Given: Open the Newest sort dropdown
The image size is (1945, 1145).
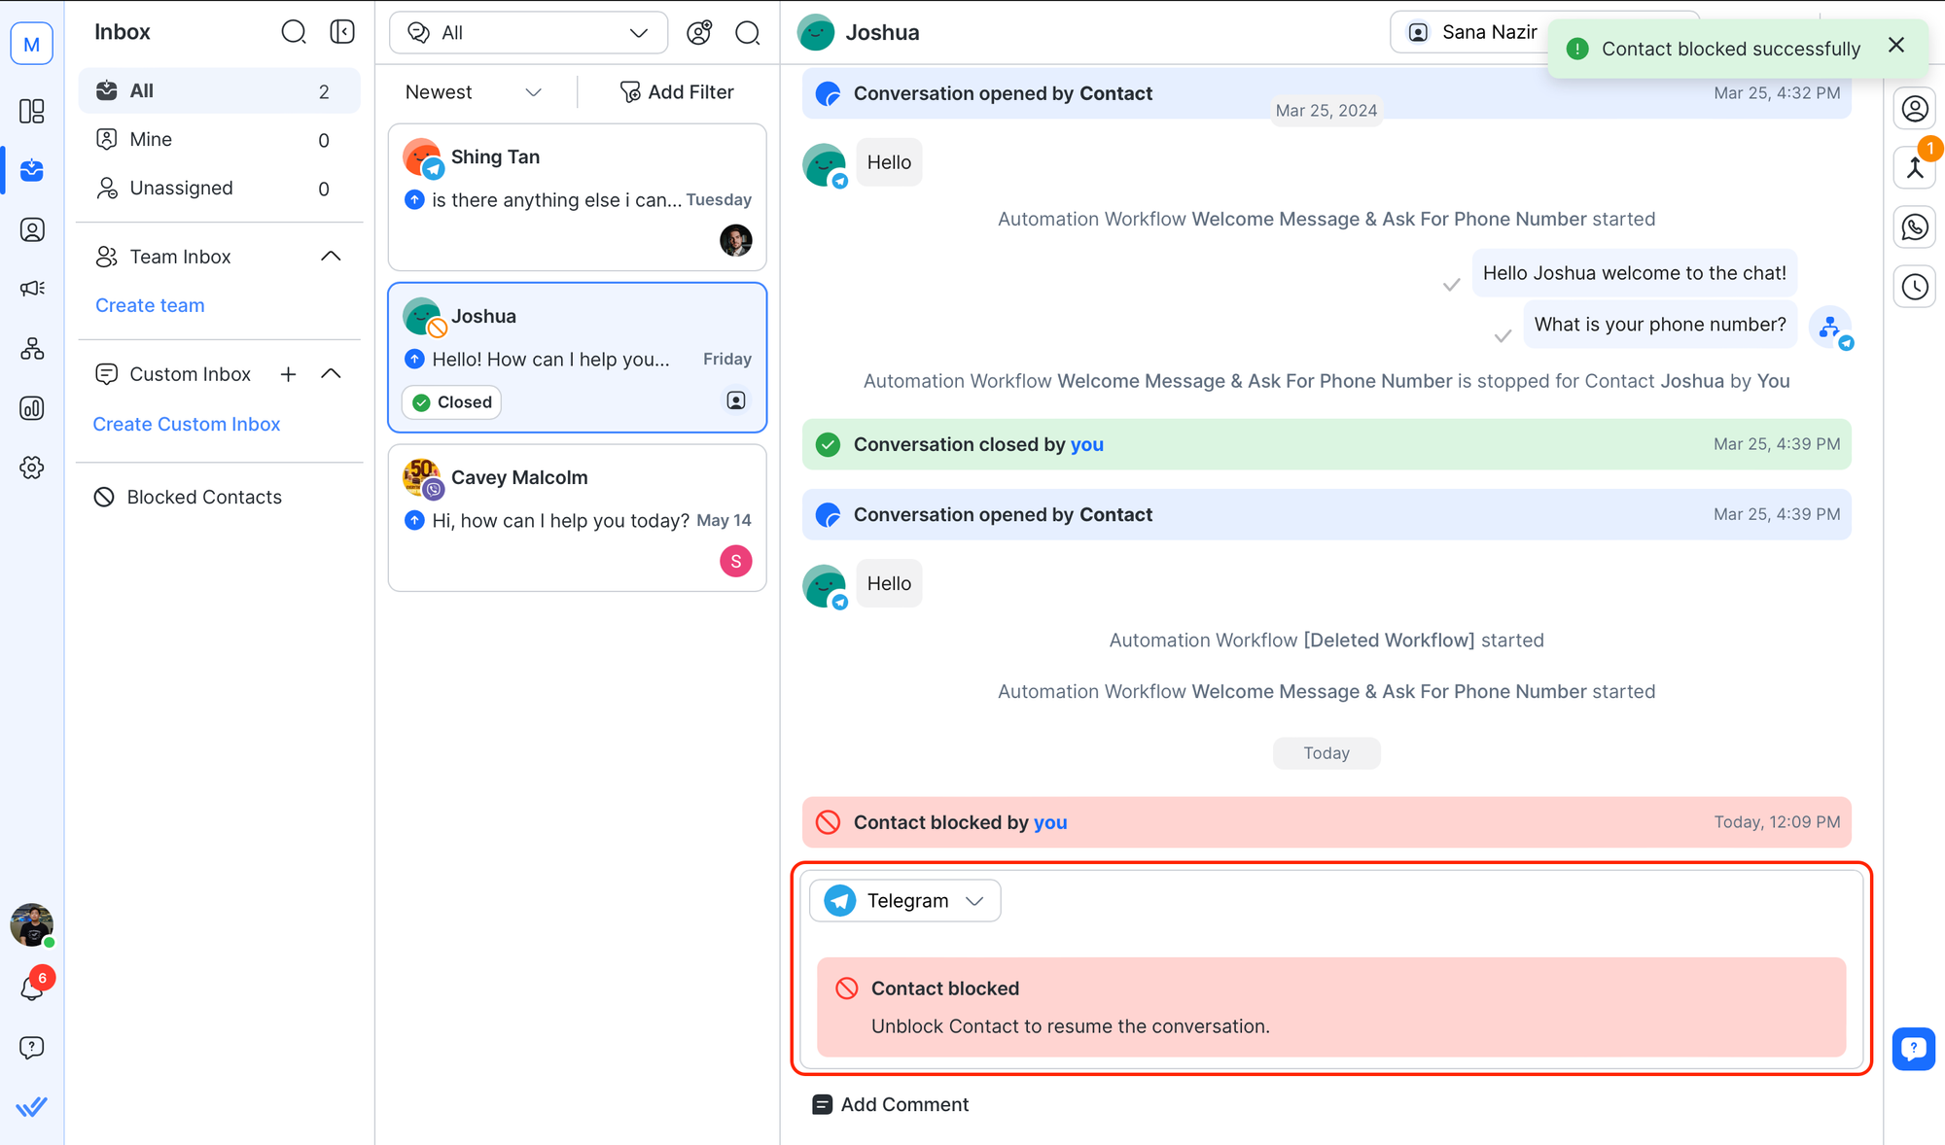Looking at the screenshot, I should click(473, 92).
